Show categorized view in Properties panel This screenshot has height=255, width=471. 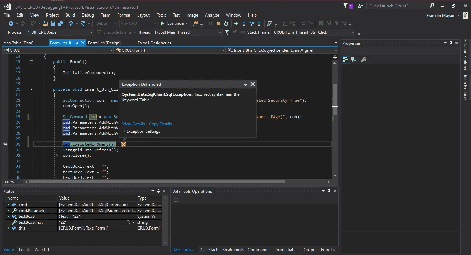click(x=346, y=60)
